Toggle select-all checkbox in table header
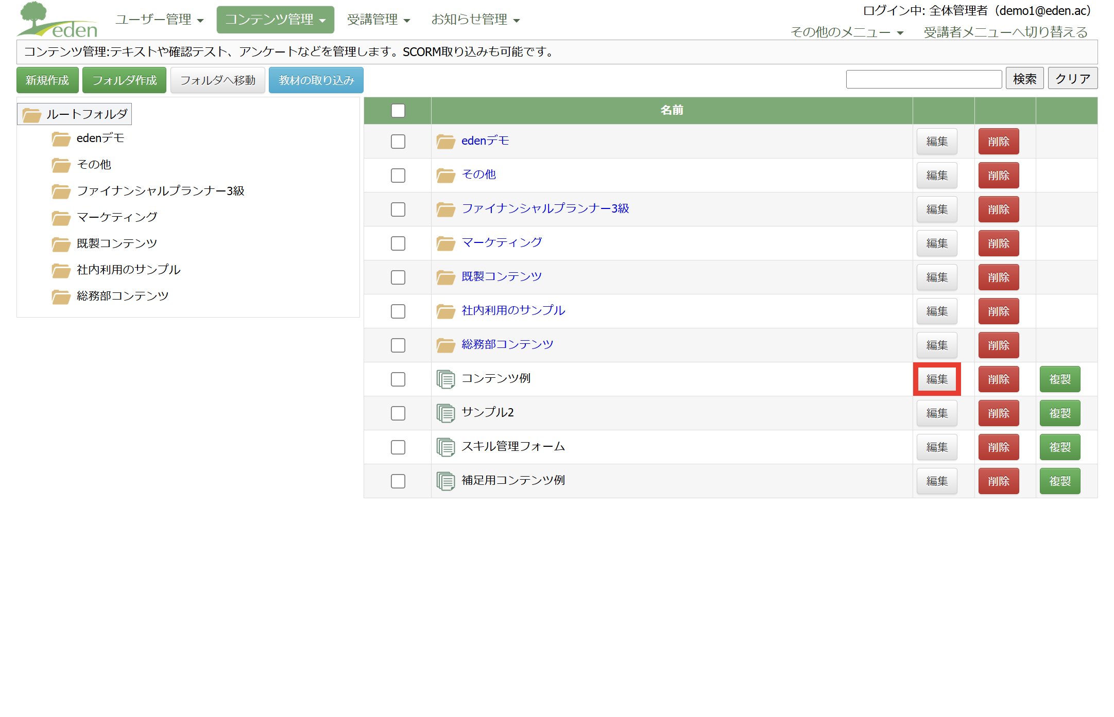This screenshot has height=717, width=1114. click(398, 111)
